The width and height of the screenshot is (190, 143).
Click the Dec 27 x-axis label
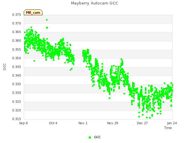142,123
